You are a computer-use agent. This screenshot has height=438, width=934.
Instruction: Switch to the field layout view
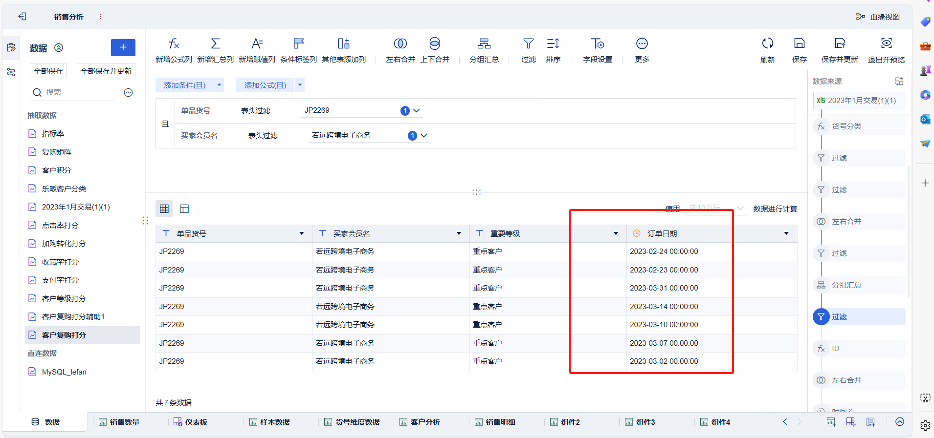point(184,209)
